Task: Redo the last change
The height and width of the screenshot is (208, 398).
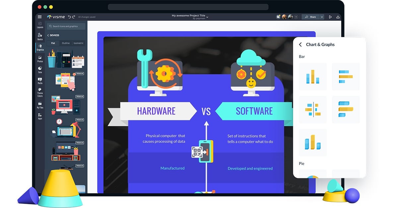Action: coord(74,17)
